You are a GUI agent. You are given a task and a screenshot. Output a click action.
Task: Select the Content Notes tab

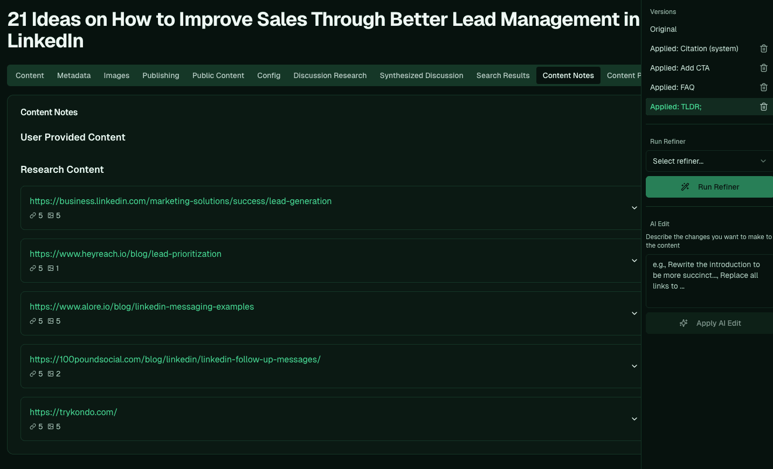pyautogui.click(x=568, y=75)
